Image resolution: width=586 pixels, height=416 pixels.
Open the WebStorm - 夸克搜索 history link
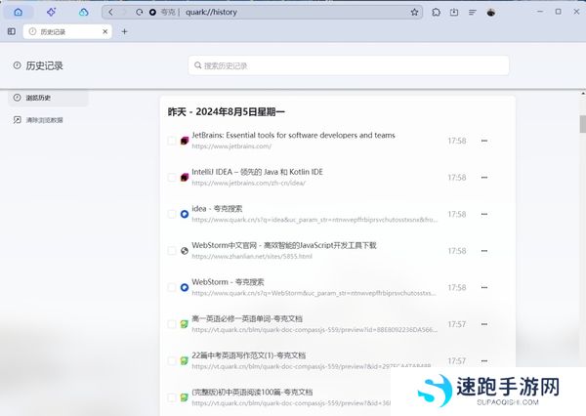click(x=228, y=282)
